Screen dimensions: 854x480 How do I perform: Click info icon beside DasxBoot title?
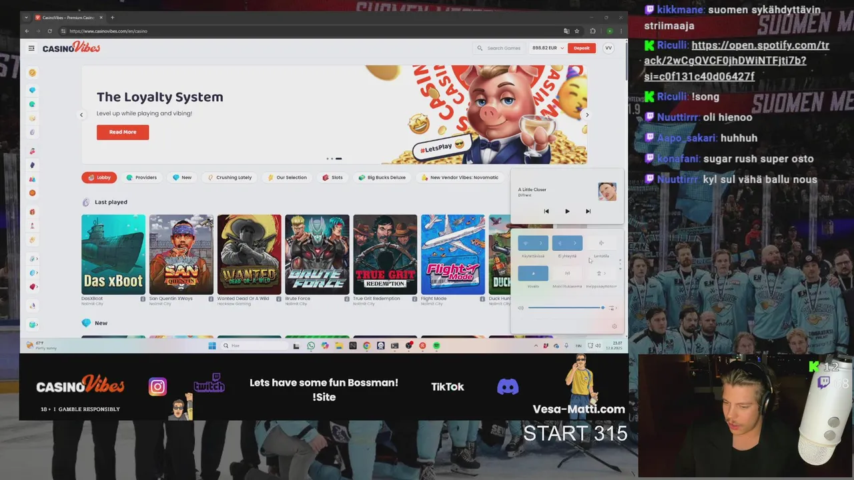(x=143, y=299)
